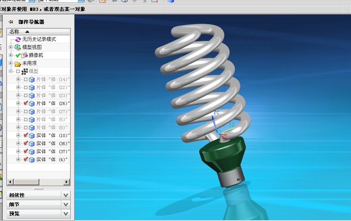Click the green check mark next to 摄像机
Image resolution: width=351 pixels, height=221 pixels.
pos(18,55)
